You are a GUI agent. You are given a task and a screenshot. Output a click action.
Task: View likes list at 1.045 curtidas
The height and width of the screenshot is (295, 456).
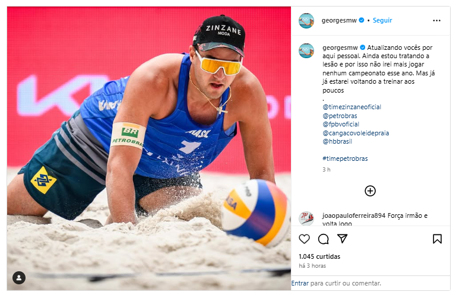(319, 256)
